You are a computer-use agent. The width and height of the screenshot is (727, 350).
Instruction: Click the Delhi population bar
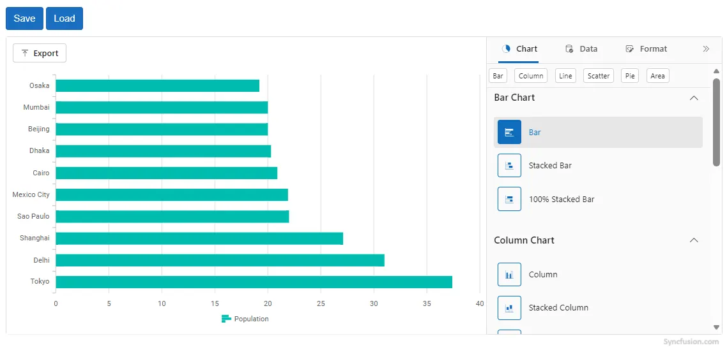[x=220, y=260]
